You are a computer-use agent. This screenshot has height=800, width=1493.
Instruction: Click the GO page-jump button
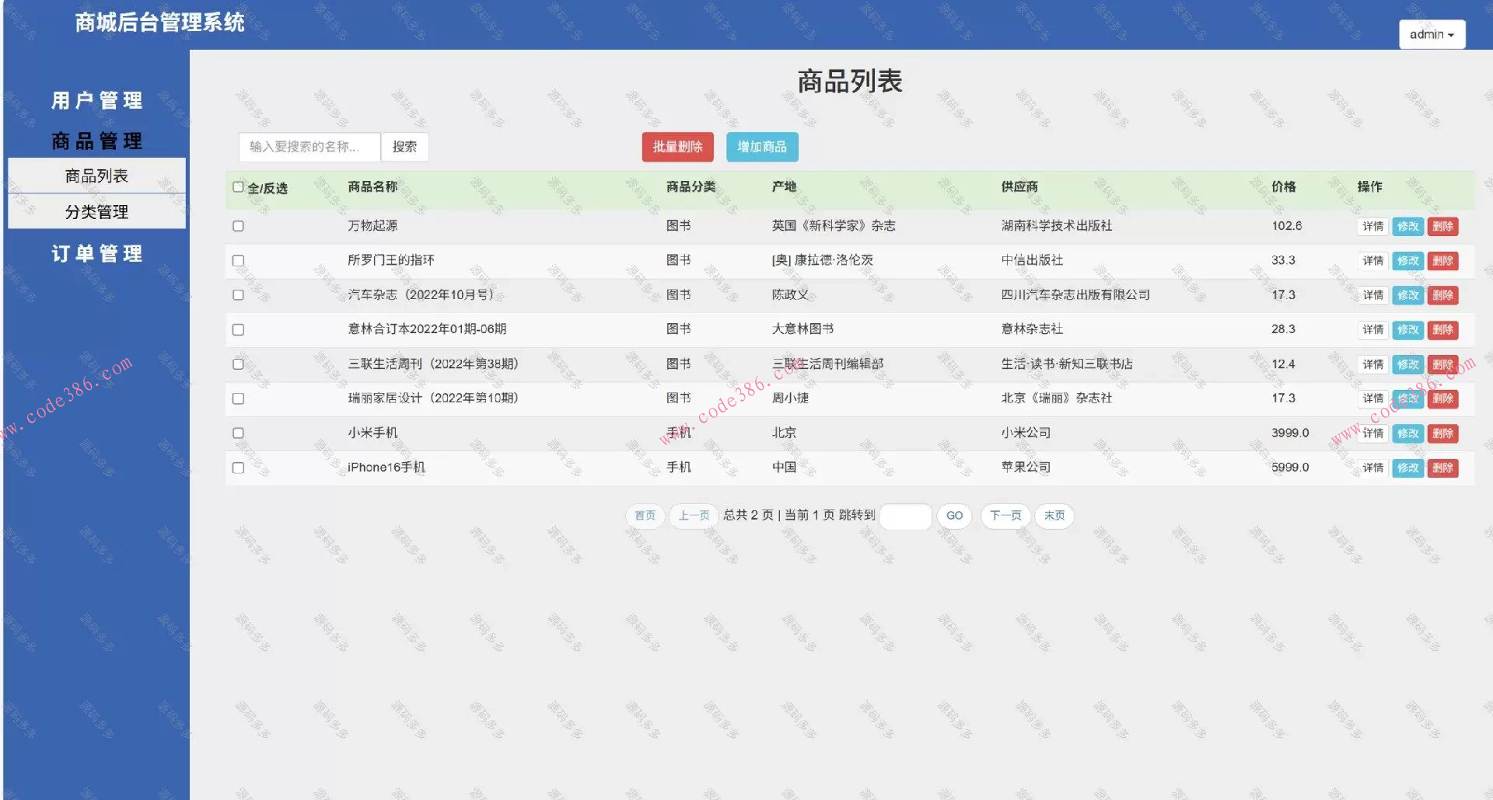954,515
